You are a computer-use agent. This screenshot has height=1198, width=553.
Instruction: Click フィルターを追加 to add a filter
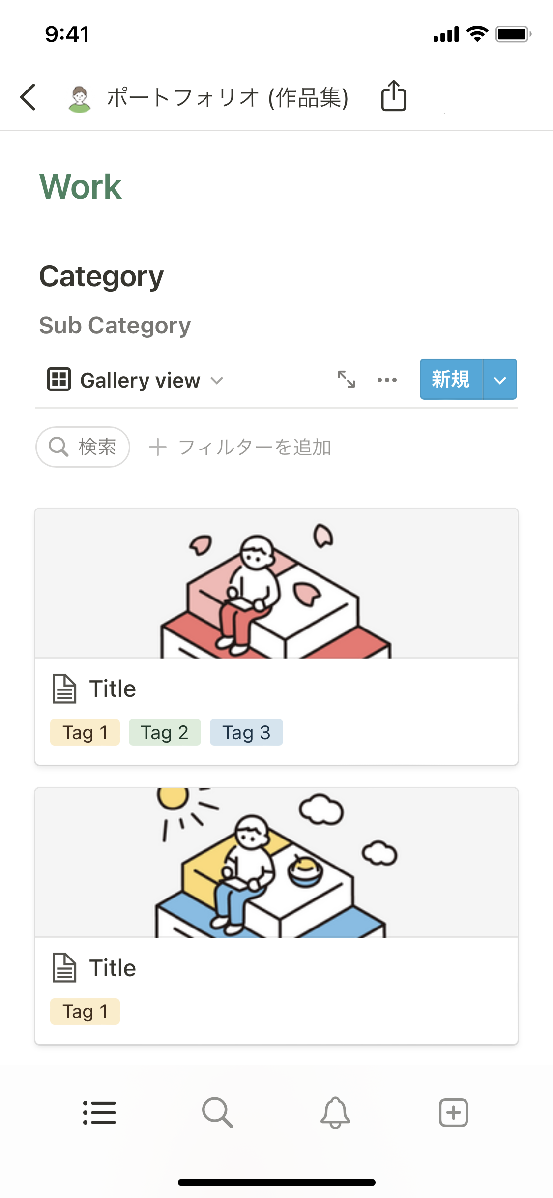click(240, 448)
